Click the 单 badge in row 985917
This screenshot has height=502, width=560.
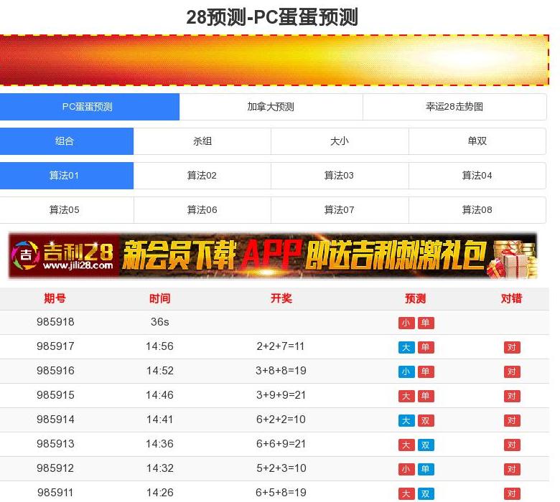[426, 347]
